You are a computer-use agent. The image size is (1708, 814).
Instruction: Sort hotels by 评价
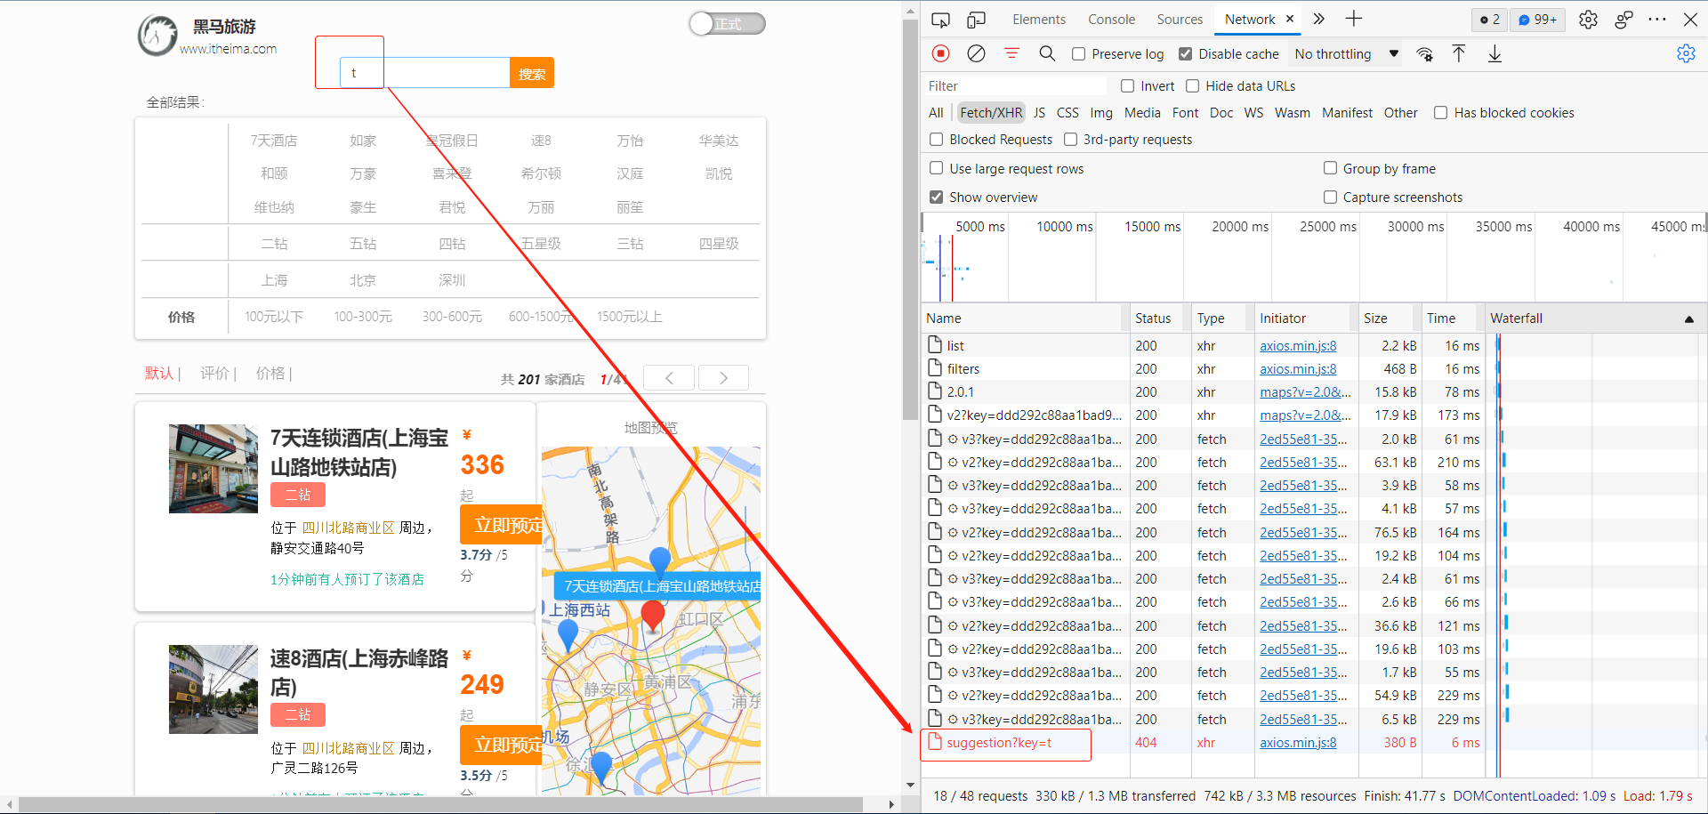[x=213, y=374]
